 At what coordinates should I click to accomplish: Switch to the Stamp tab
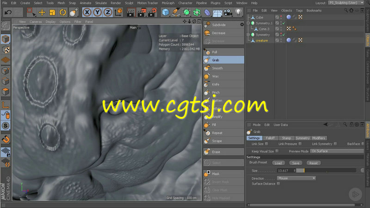coord(286,138)
